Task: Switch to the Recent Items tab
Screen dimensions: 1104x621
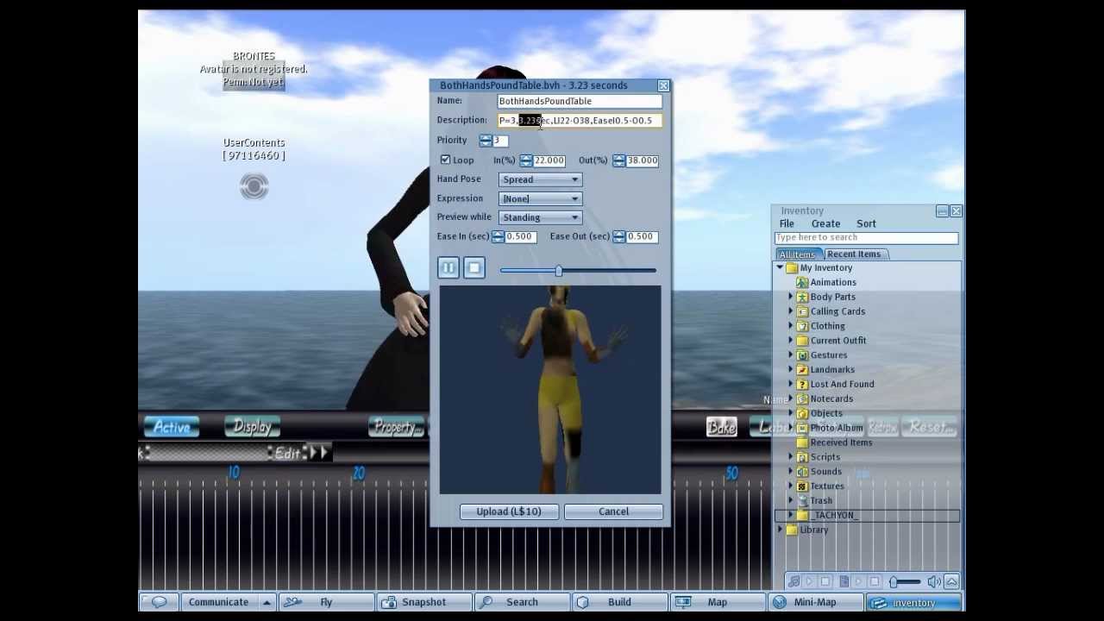Action: (854, 254)
